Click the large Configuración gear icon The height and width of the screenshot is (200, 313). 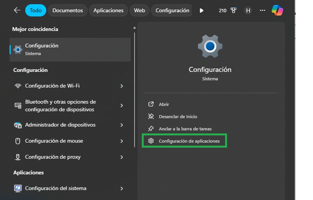(210, 46)
